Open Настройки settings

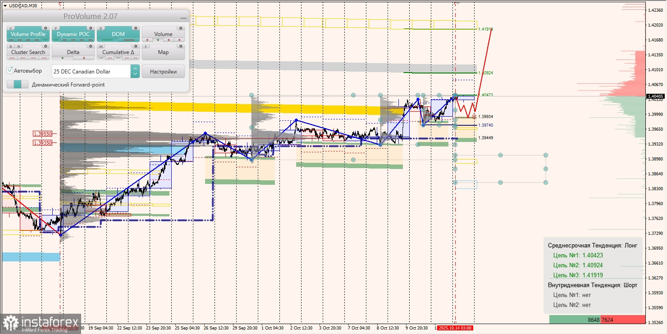pyautogui.click(x=163, y=71)
